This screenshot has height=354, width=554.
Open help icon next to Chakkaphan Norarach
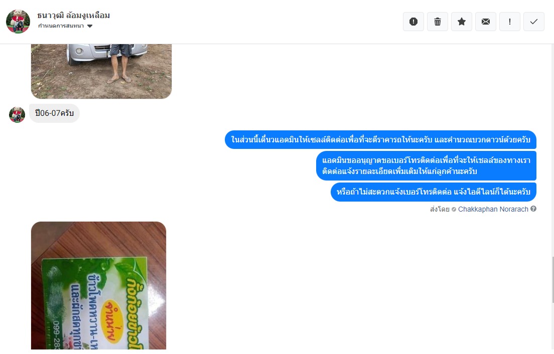coord(533,209)
